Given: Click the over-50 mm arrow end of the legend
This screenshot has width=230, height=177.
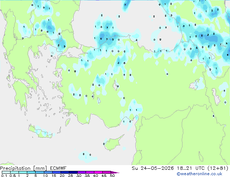Looking at the screenshot, I should pyautogui.click(x=115, y=173).
